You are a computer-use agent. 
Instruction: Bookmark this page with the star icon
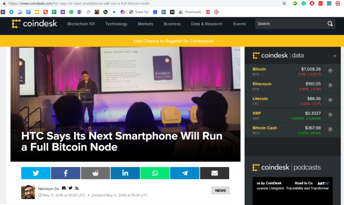(284, 3)
